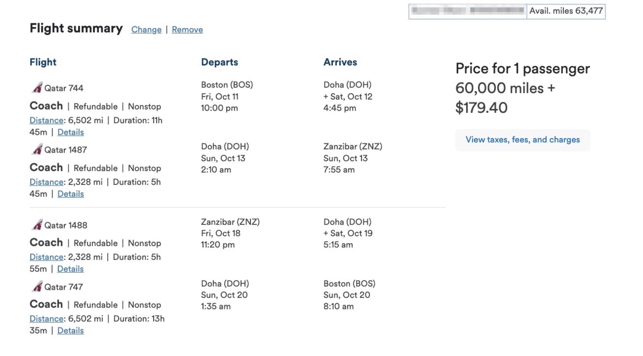
Task: Show Details for Qatar 1487 flight
Action: tap(70, 194)
